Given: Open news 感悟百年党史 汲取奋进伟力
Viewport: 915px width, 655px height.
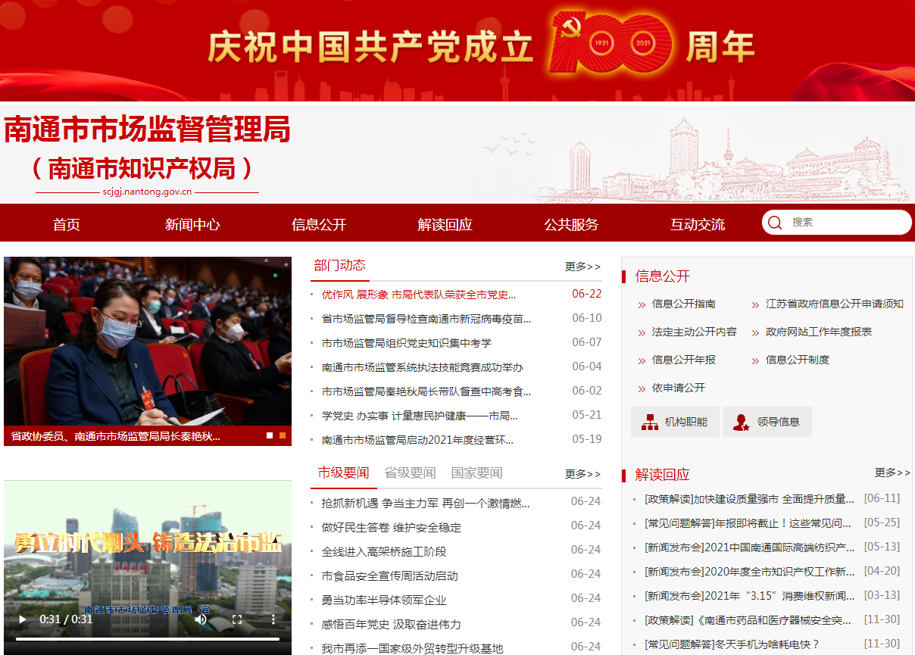Looking at the screenshot, I should (x=391, y=625).
